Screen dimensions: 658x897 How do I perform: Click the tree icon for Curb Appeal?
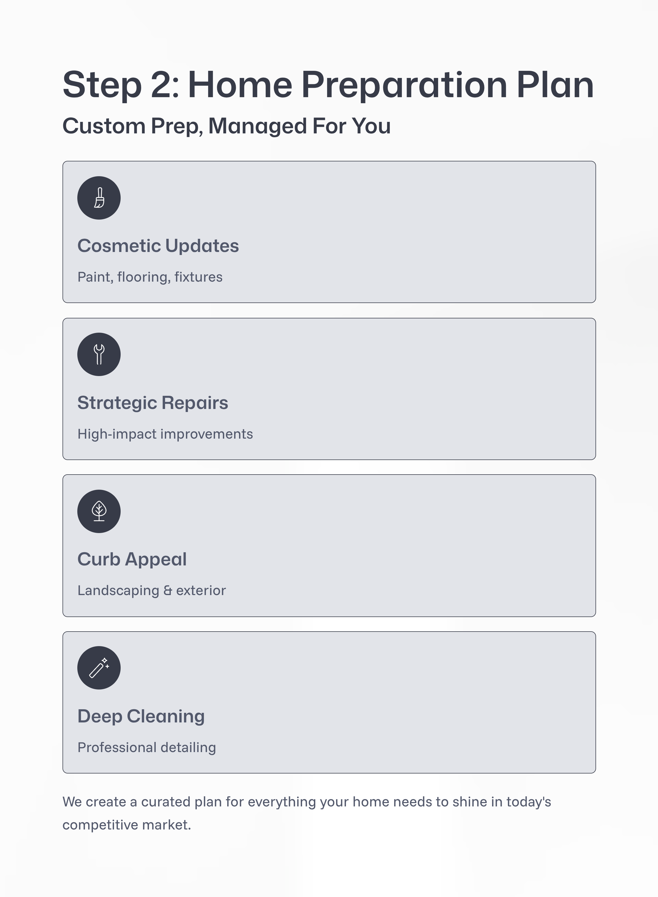coord(99,511)
